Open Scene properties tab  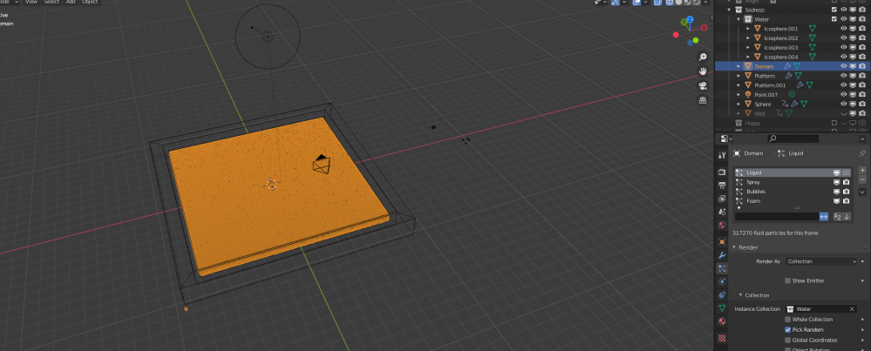point(722,212)
